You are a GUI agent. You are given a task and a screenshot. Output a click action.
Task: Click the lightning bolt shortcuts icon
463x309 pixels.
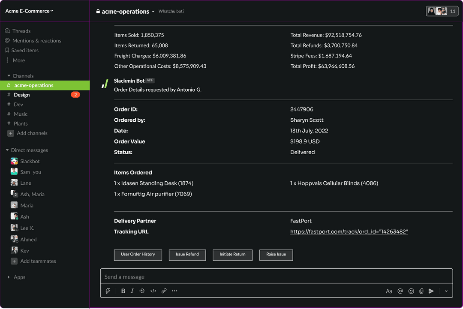(108, 291)
